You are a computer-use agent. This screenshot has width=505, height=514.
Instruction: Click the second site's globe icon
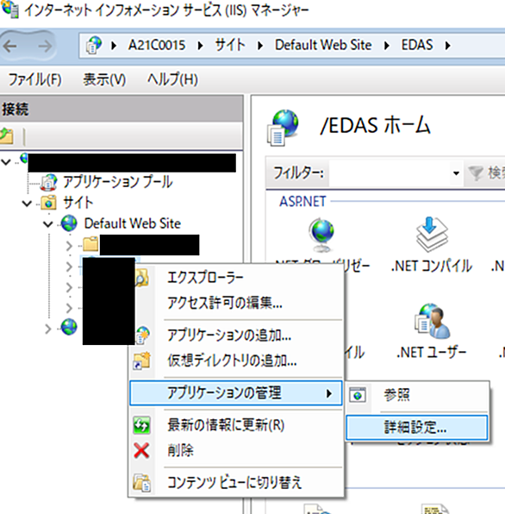(69, 327)
